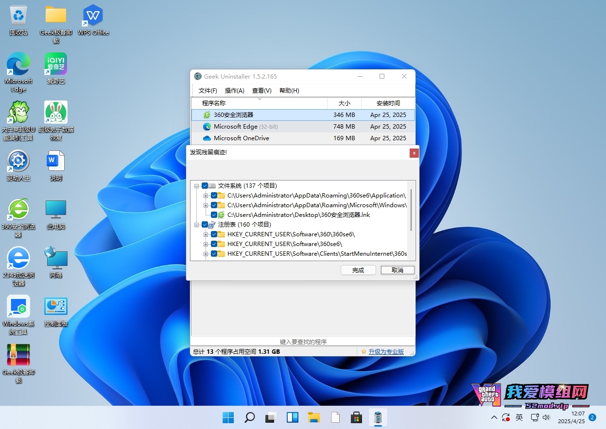
Task: Click Geek Uninstaller taskbar icon
Action: [378, 417]
